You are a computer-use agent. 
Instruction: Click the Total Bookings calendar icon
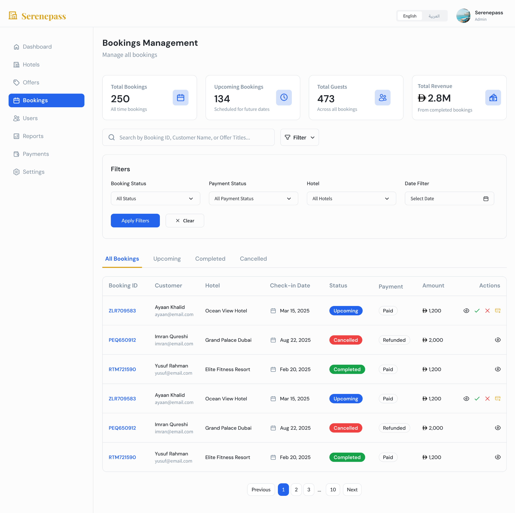(181, 98)
